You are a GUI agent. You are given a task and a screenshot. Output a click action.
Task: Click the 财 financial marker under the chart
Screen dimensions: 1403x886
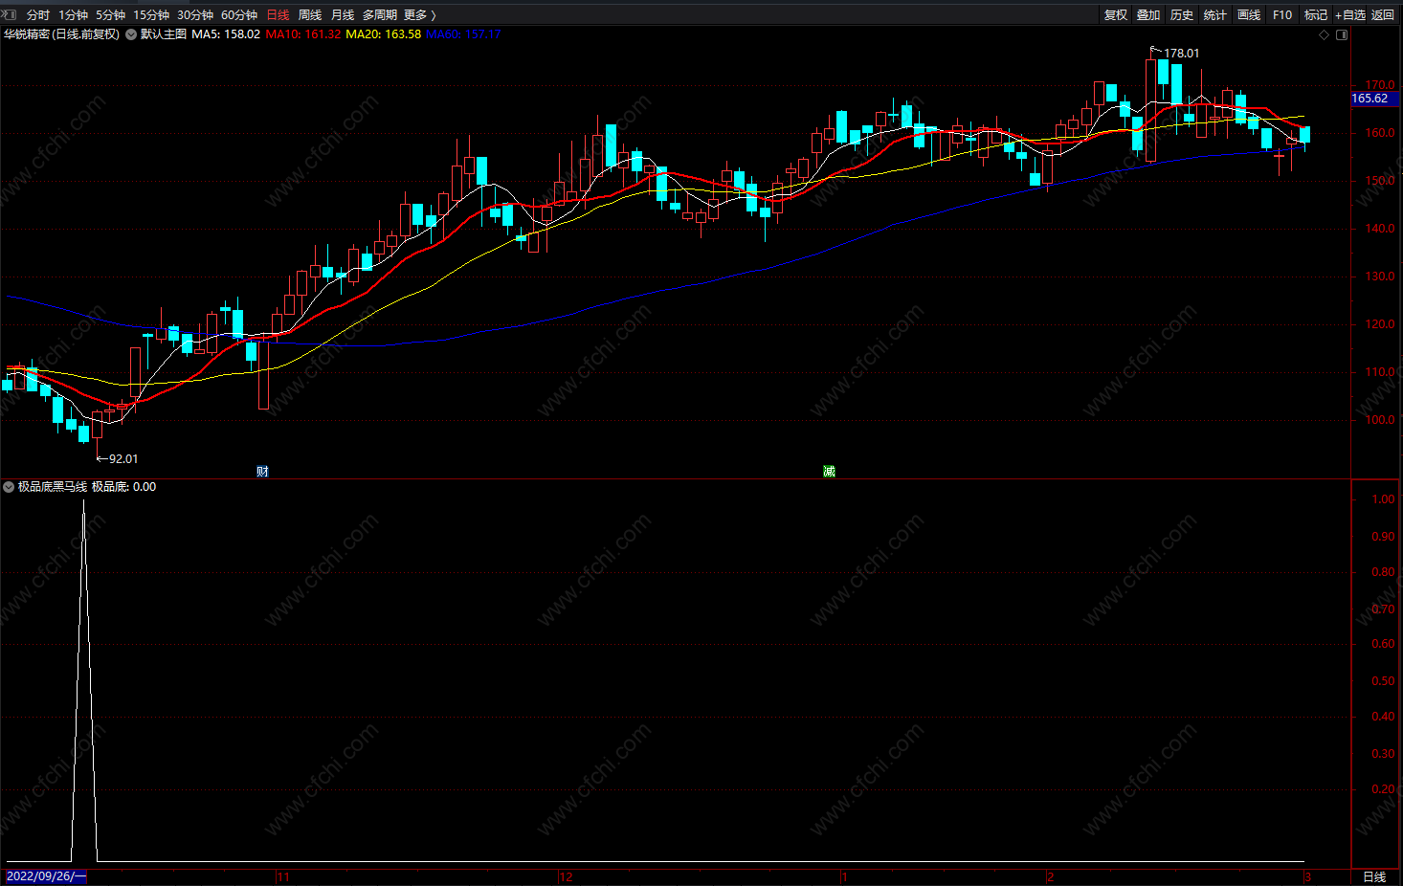[262, 472]
